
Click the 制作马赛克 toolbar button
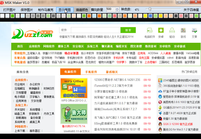(46, 10)
